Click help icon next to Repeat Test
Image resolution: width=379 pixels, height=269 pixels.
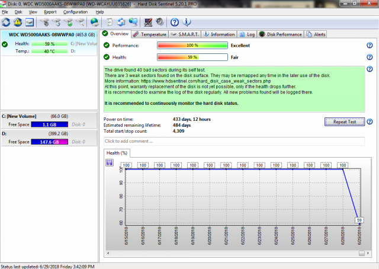(369, 121)
